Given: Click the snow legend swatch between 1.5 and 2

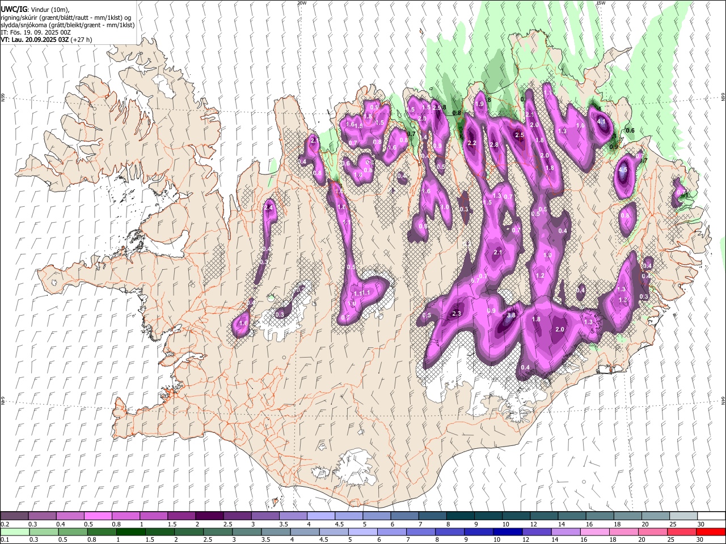Looking at the screenshot, I should click(x=181, y=516).
